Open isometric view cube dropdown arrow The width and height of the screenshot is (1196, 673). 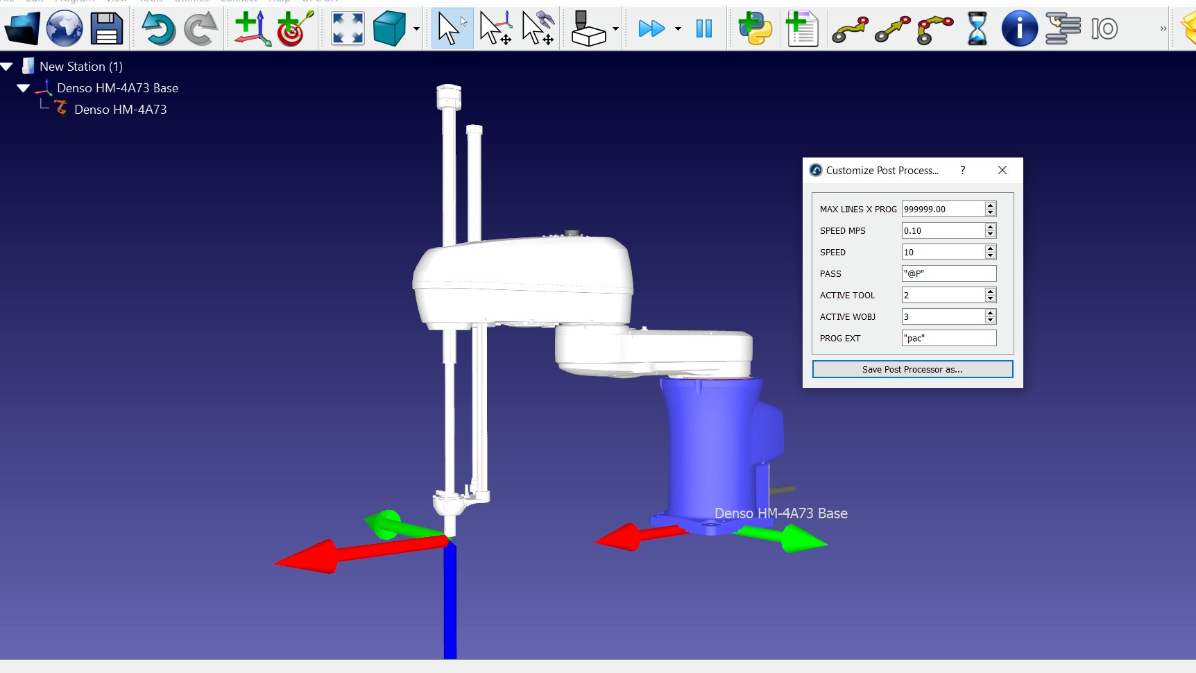(x=416, y=29)
